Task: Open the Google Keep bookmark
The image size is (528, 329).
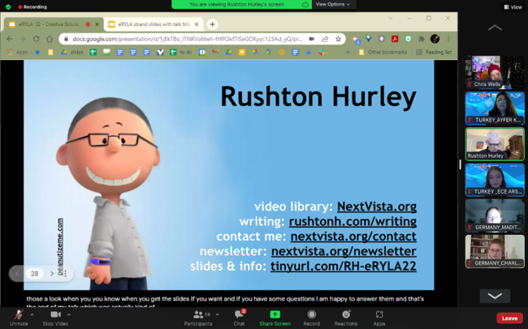Action: pos(242,52)
